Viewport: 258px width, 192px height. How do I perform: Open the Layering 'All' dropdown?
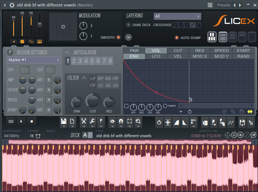coord(177,16)
